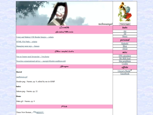Click the text 'Sakura png - Naruto, ep. 22'

(x=27, y=91)
